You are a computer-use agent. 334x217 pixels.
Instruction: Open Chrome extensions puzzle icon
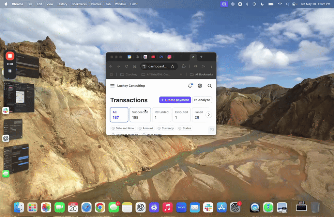184,66
